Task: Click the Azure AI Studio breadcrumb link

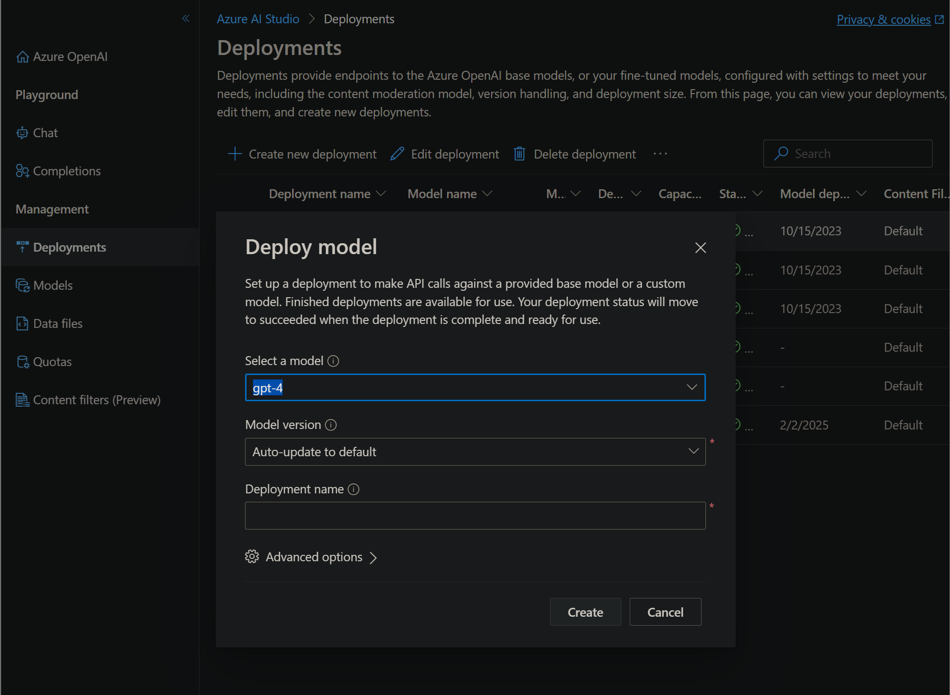Action: pos(258,19)
